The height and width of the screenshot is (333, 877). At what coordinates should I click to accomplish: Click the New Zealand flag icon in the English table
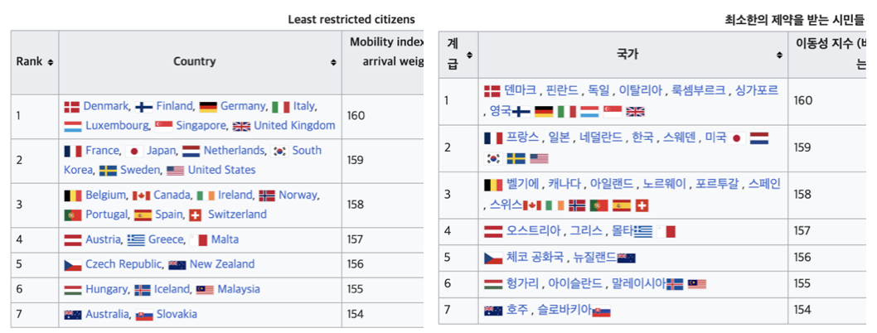(177, 265)
